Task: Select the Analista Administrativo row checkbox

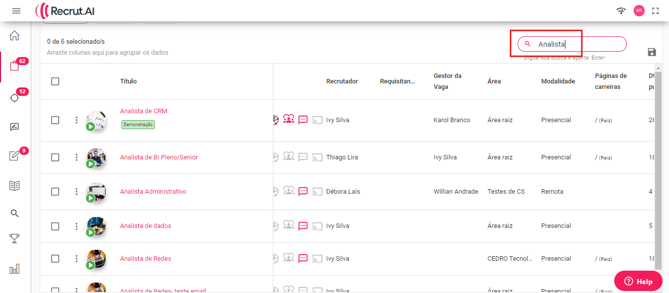Action: pyautogui.click(x=55, y=192)
